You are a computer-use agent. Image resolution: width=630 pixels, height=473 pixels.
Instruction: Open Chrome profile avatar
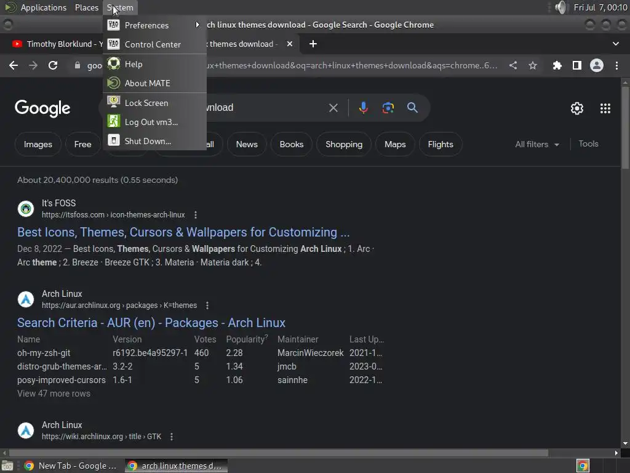pyautogui.click(x=597, y=65)
